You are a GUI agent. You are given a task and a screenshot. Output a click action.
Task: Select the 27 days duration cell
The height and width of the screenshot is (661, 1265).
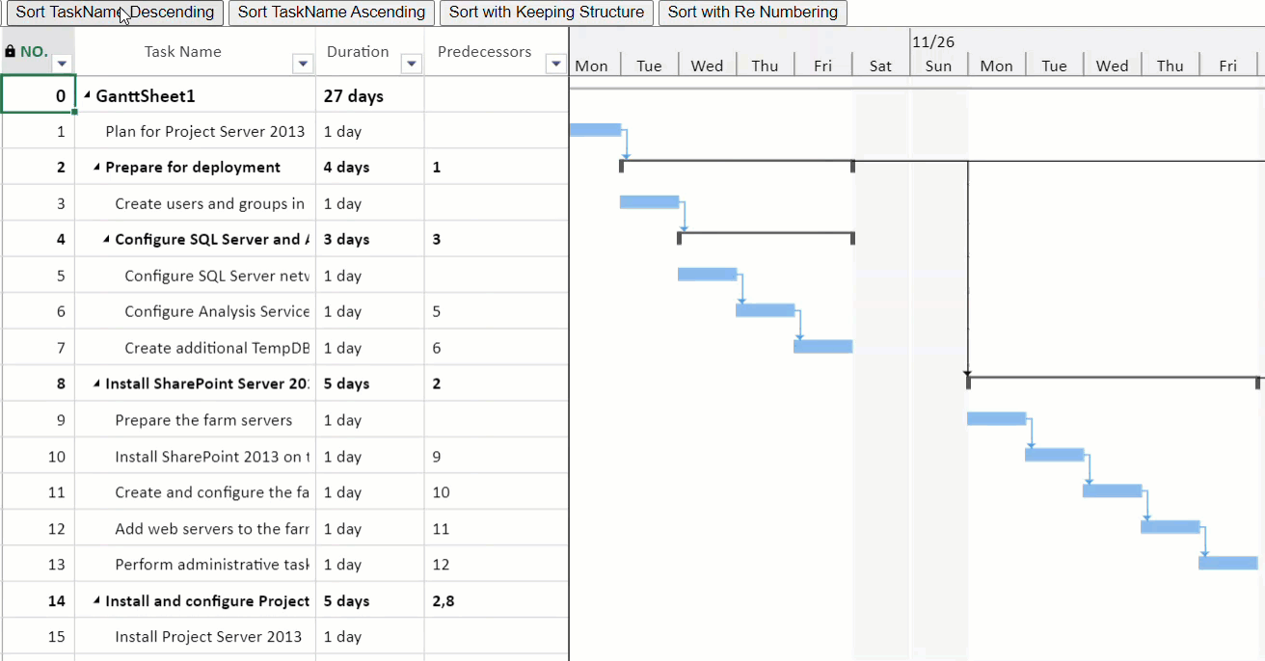[x=370, y=95]
